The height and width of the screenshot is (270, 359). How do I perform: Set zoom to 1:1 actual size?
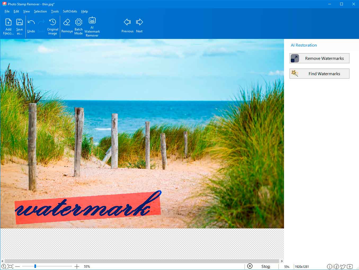pos(4,266)
